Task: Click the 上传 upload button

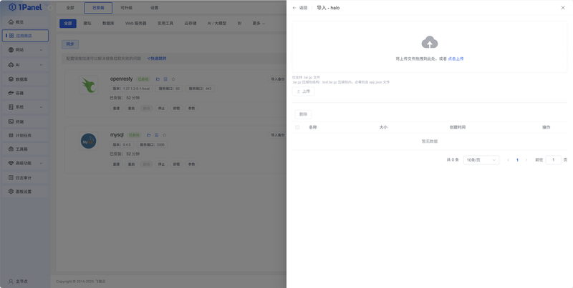Action: (303, 91)
